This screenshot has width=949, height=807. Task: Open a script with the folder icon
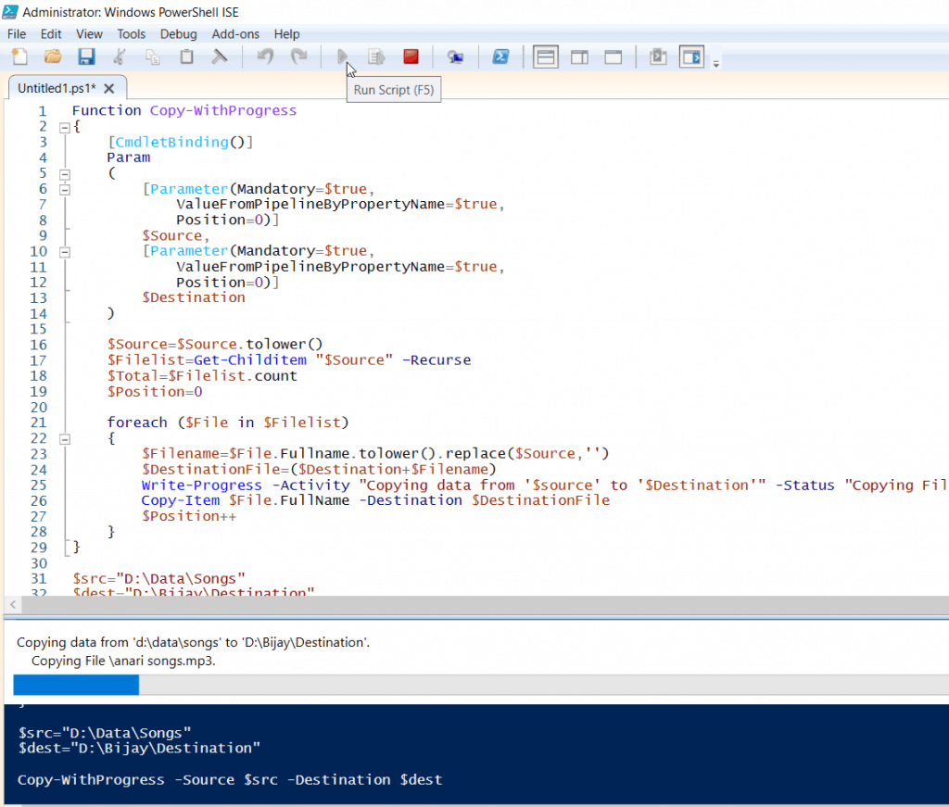coord(53,57)
